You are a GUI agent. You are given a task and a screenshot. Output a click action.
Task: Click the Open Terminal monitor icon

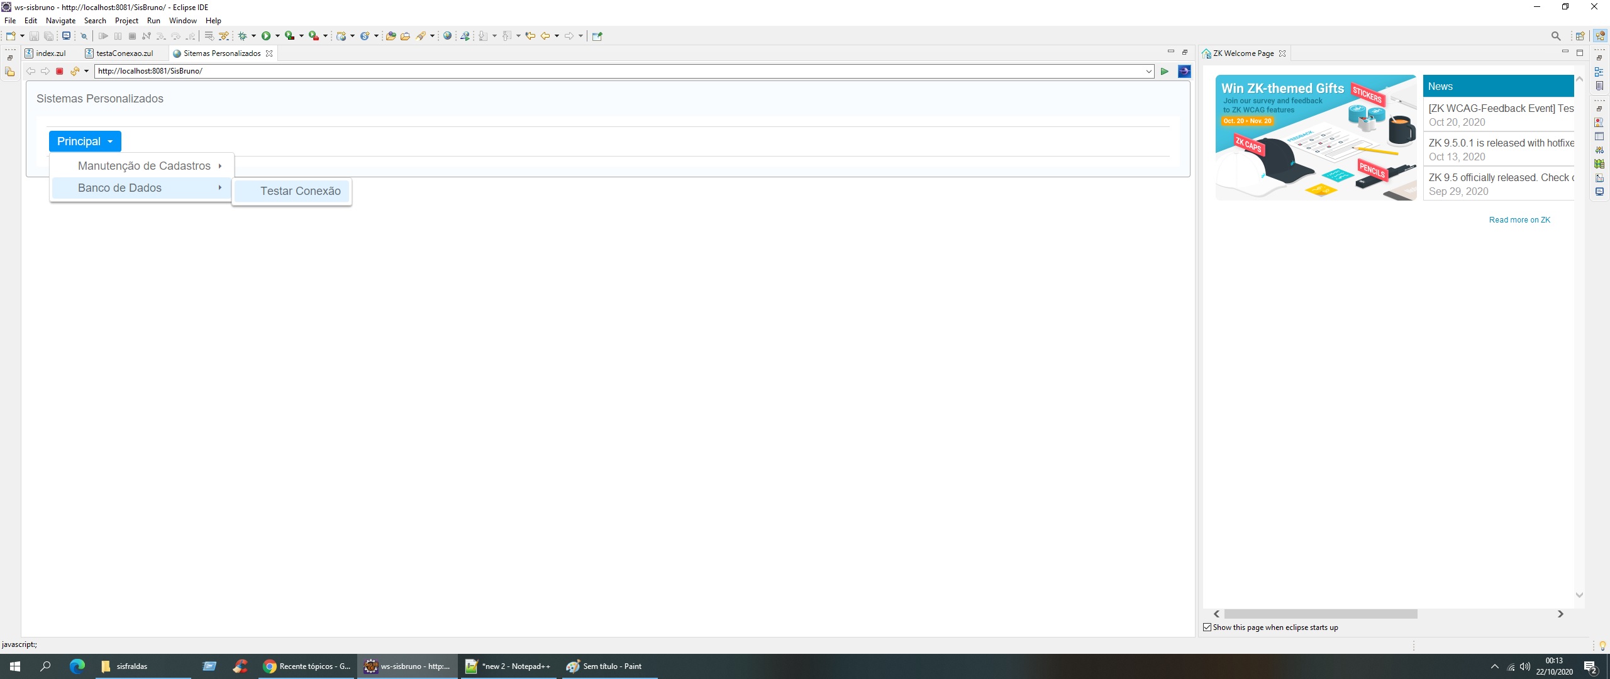[x=66, y=36]
